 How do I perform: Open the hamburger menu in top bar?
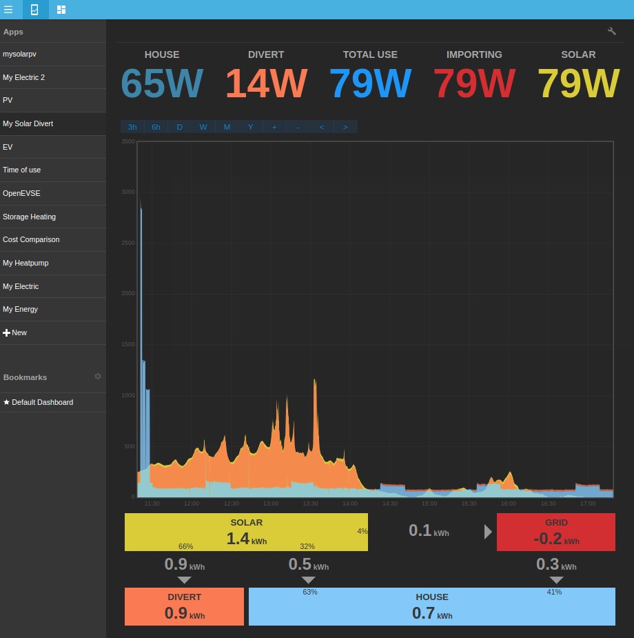click(9, 10)
